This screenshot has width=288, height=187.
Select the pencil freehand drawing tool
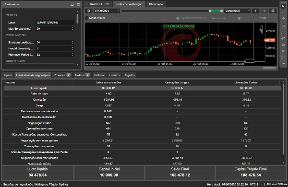[x=283, y=38]
